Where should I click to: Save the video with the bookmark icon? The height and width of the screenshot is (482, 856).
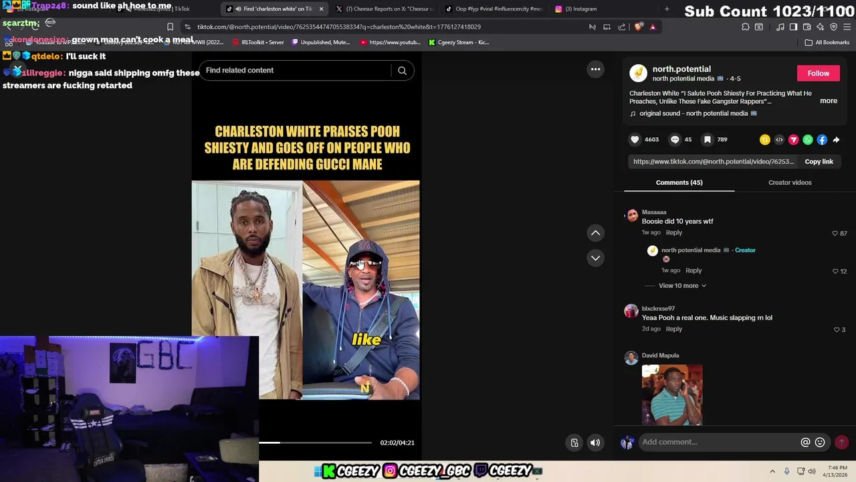pos(707,139)
